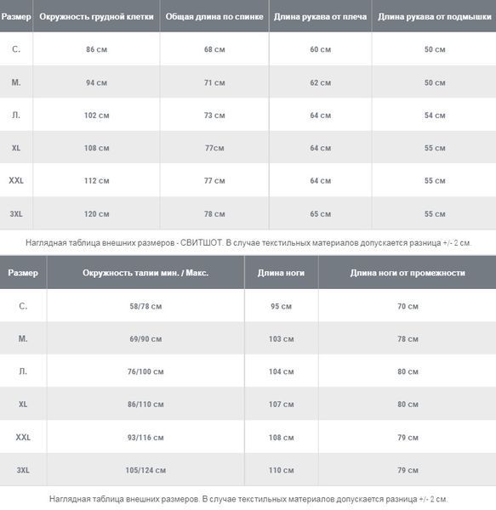Select the 'Длина рукава от плеча' header
496x510 pixels.
320,17
